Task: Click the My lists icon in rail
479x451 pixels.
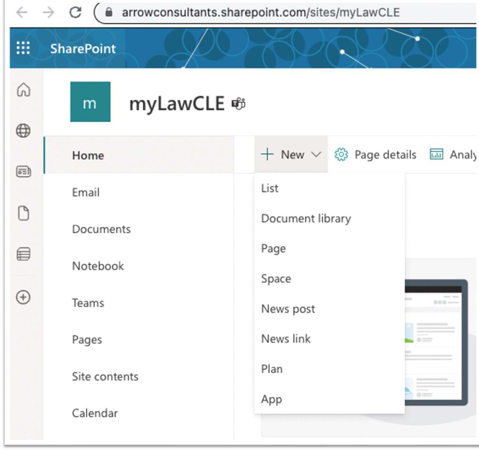Action: tap(23, 255)
